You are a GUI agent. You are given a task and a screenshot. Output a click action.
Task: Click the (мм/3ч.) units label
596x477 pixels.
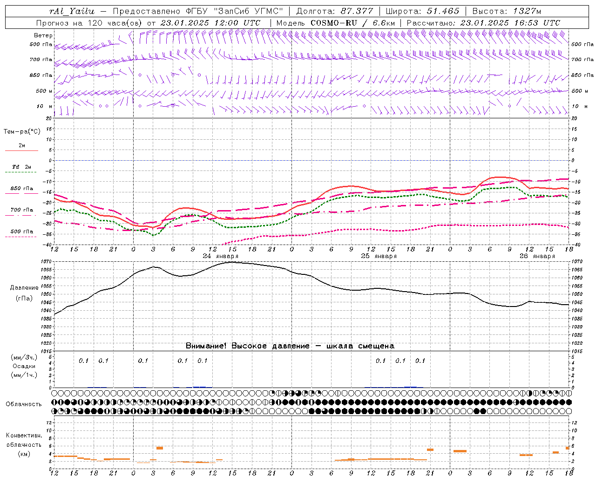(24, 358)
